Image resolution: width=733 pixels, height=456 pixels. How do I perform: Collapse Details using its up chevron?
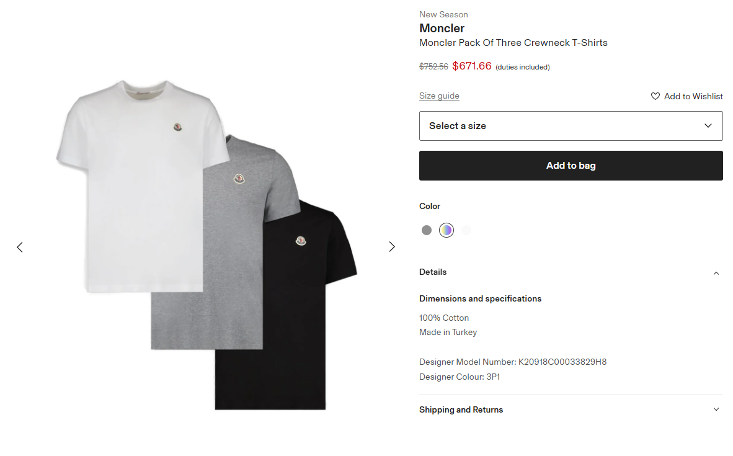(716, 273)
